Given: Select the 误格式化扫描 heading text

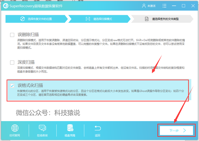Looking at the screenshot, I should tap(30, 85).
